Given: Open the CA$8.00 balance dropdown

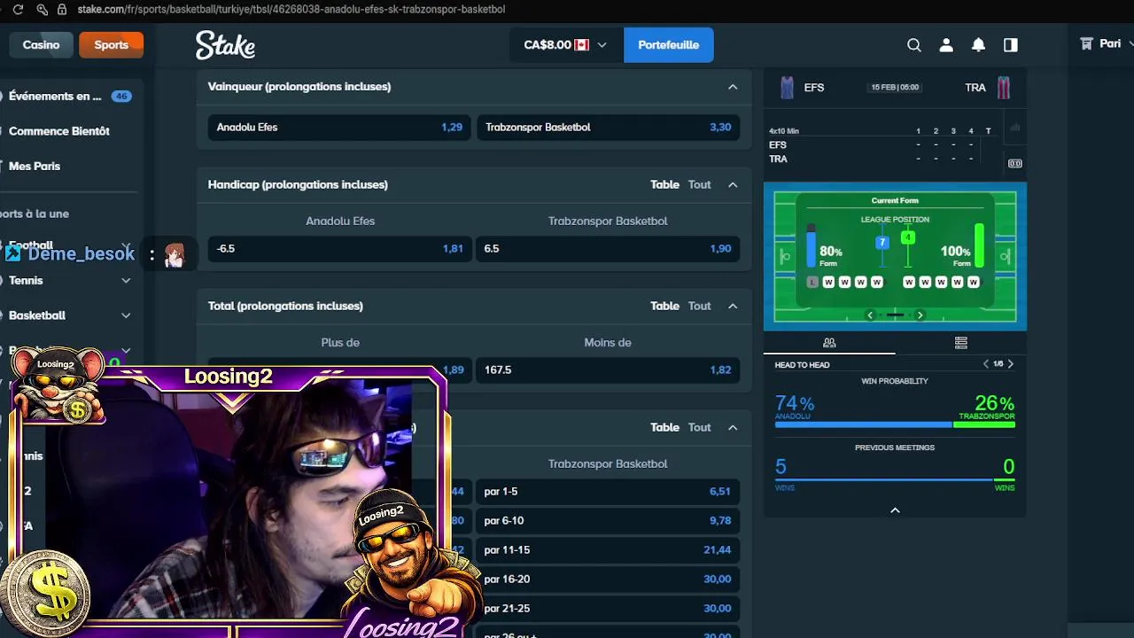Looking at the screenshot, I should pos(564,45).
